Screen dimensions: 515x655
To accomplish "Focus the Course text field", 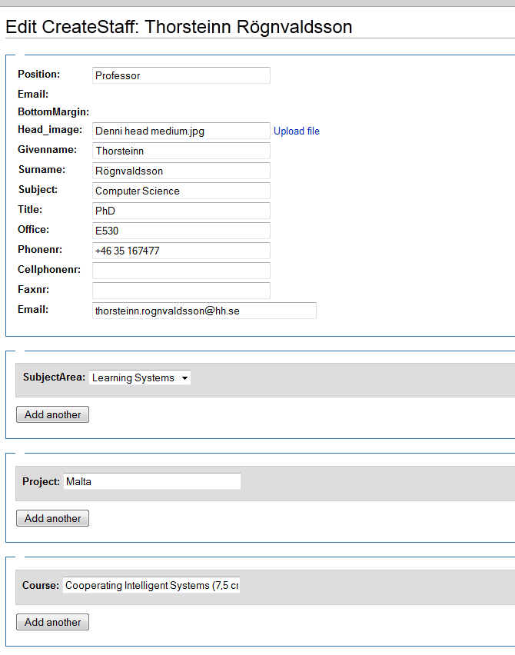I will click(x=151, y=585).
